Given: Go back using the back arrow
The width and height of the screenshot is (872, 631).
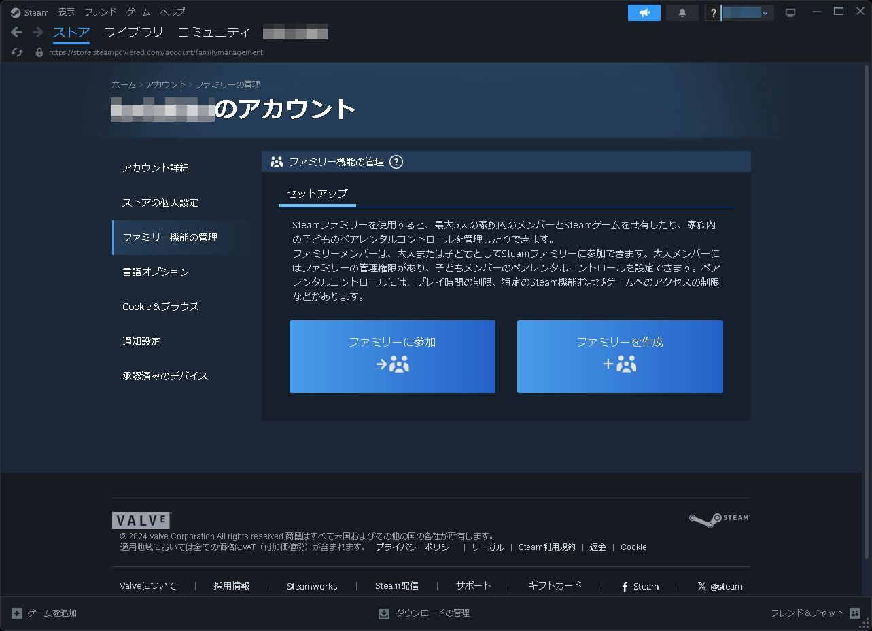Looking at the screenshot, I should point(16,31).
